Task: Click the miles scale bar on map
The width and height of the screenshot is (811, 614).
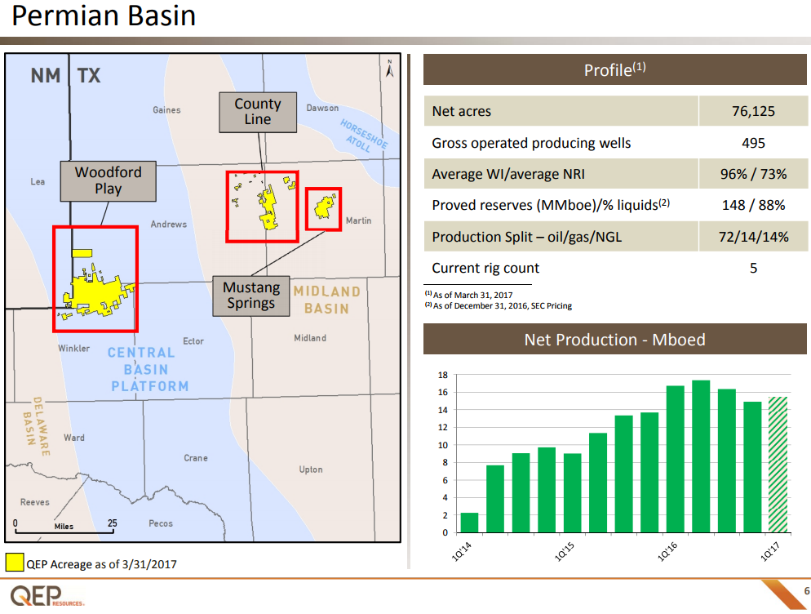Action: pos(64,529)
